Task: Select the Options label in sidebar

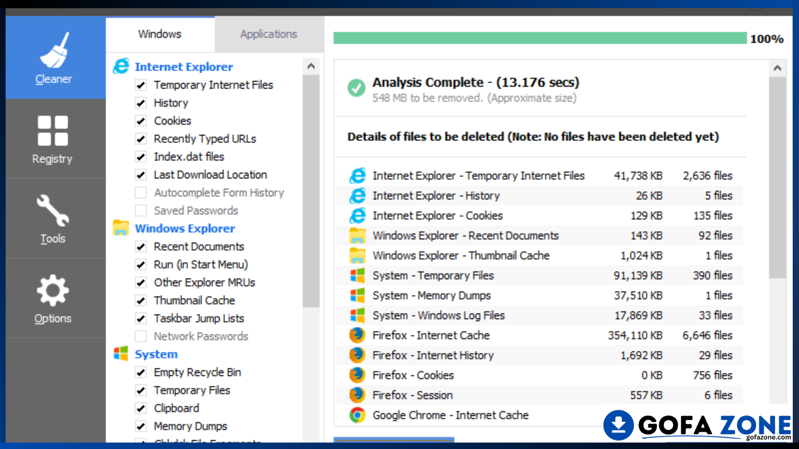Action: [53, 318]
